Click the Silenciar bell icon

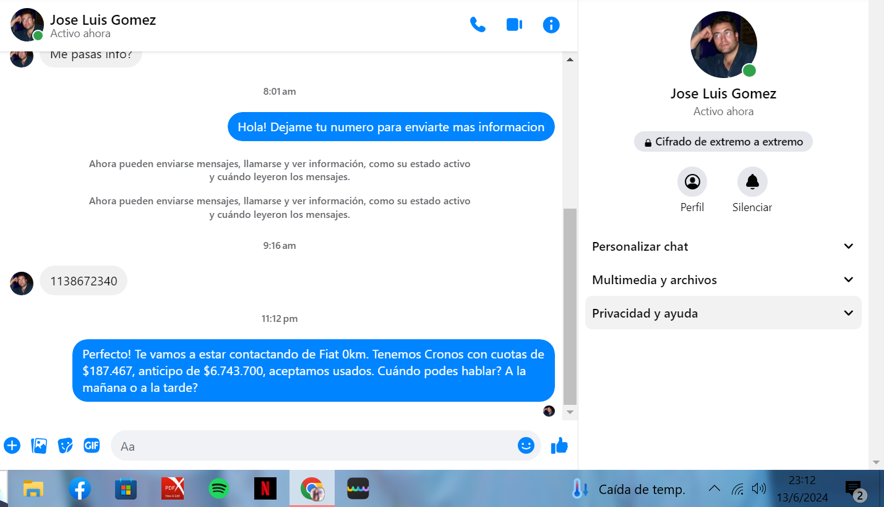click(752, 182)
